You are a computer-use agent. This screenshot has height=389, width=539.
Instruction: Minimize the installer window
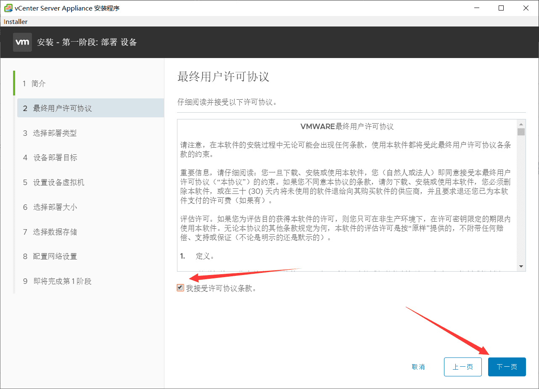[x=476, y=8]
